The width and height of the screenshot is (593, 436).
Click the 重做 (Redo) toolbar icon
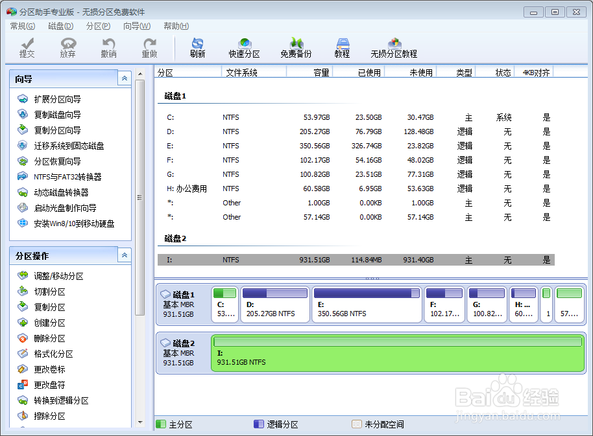click(149, 47)
